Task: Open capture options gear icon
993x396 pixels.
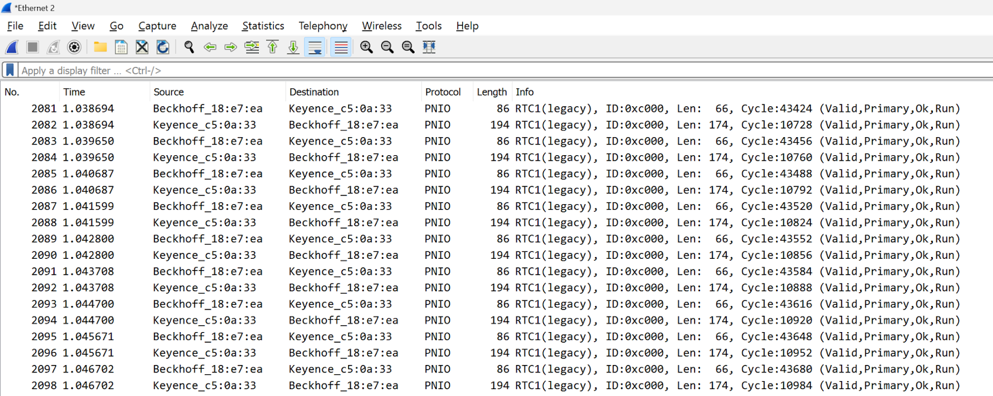Action: (x=74, y=47)
